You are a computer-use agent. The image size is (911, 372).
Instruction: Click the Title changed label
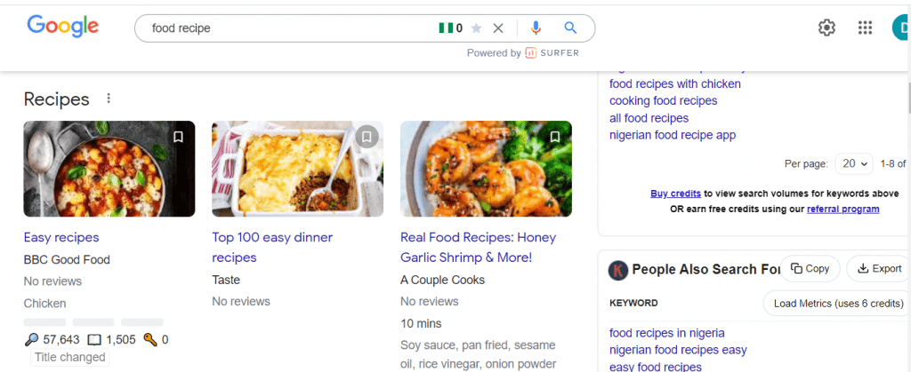point(69,358)
